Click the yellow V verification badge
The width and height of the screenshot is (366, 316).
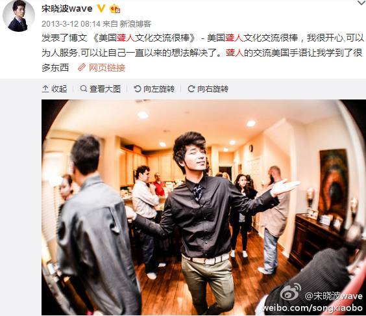101,8
